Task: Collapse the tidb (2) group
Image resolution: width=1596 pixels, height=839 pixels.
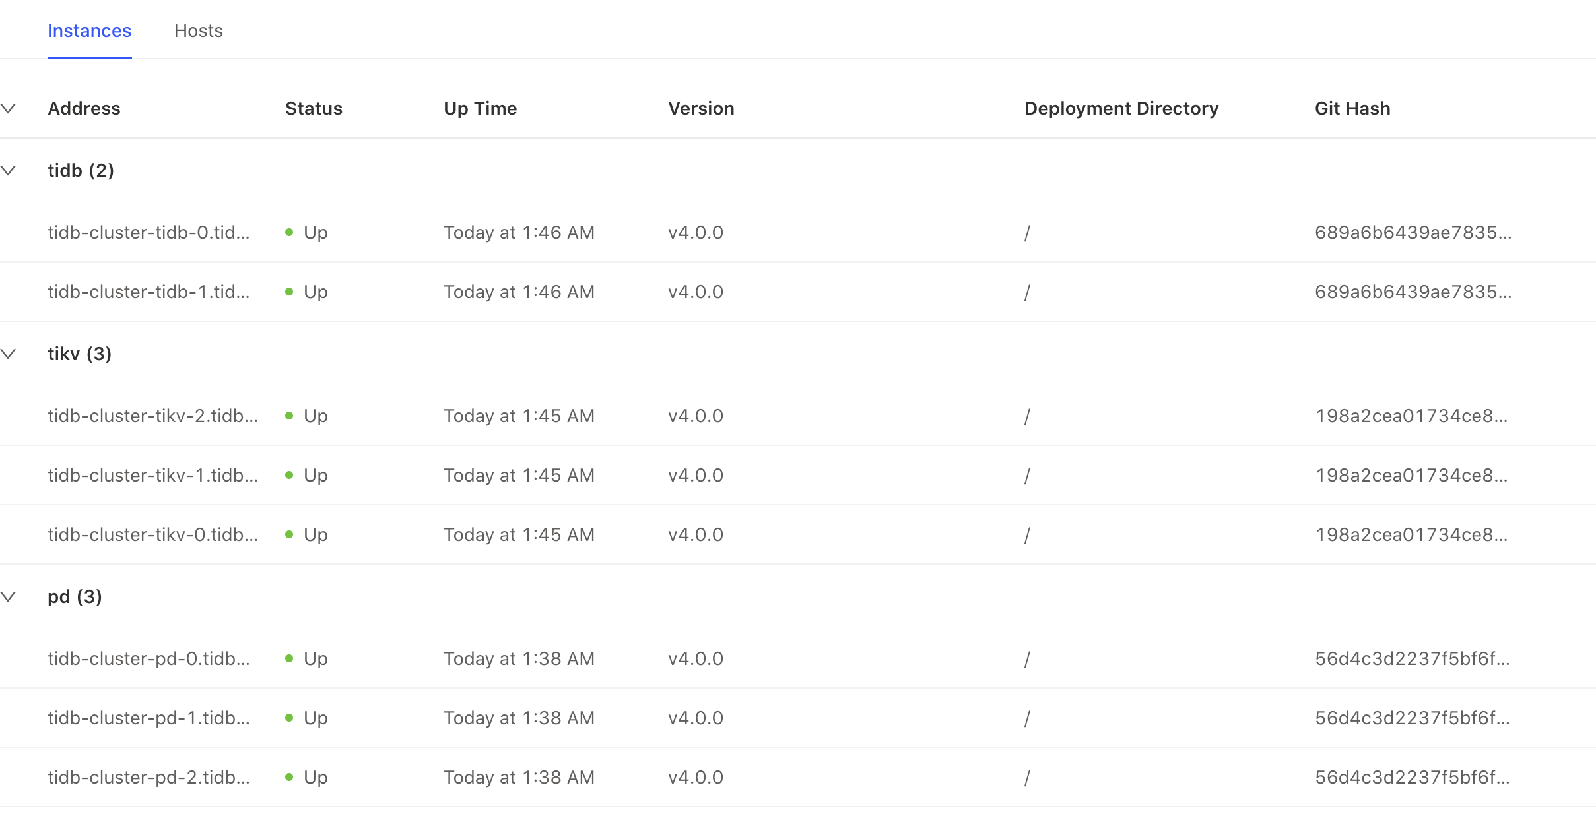Action: pos(9,170)
